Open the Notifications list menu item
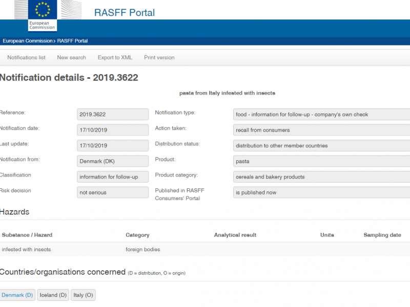This screenshot has height=307, width=410. [x=27, y=57]
